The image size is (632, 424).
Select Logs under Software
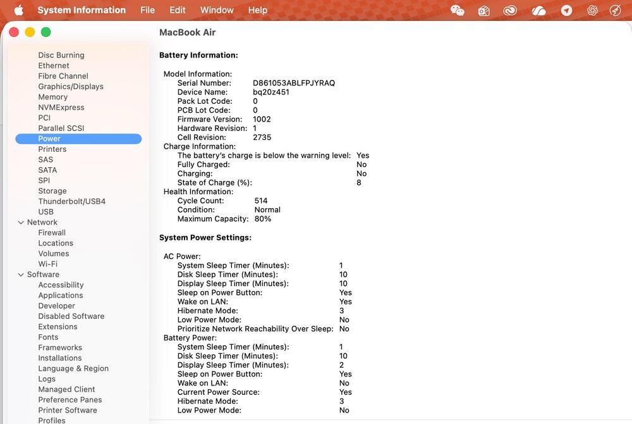tap(47, 379)
